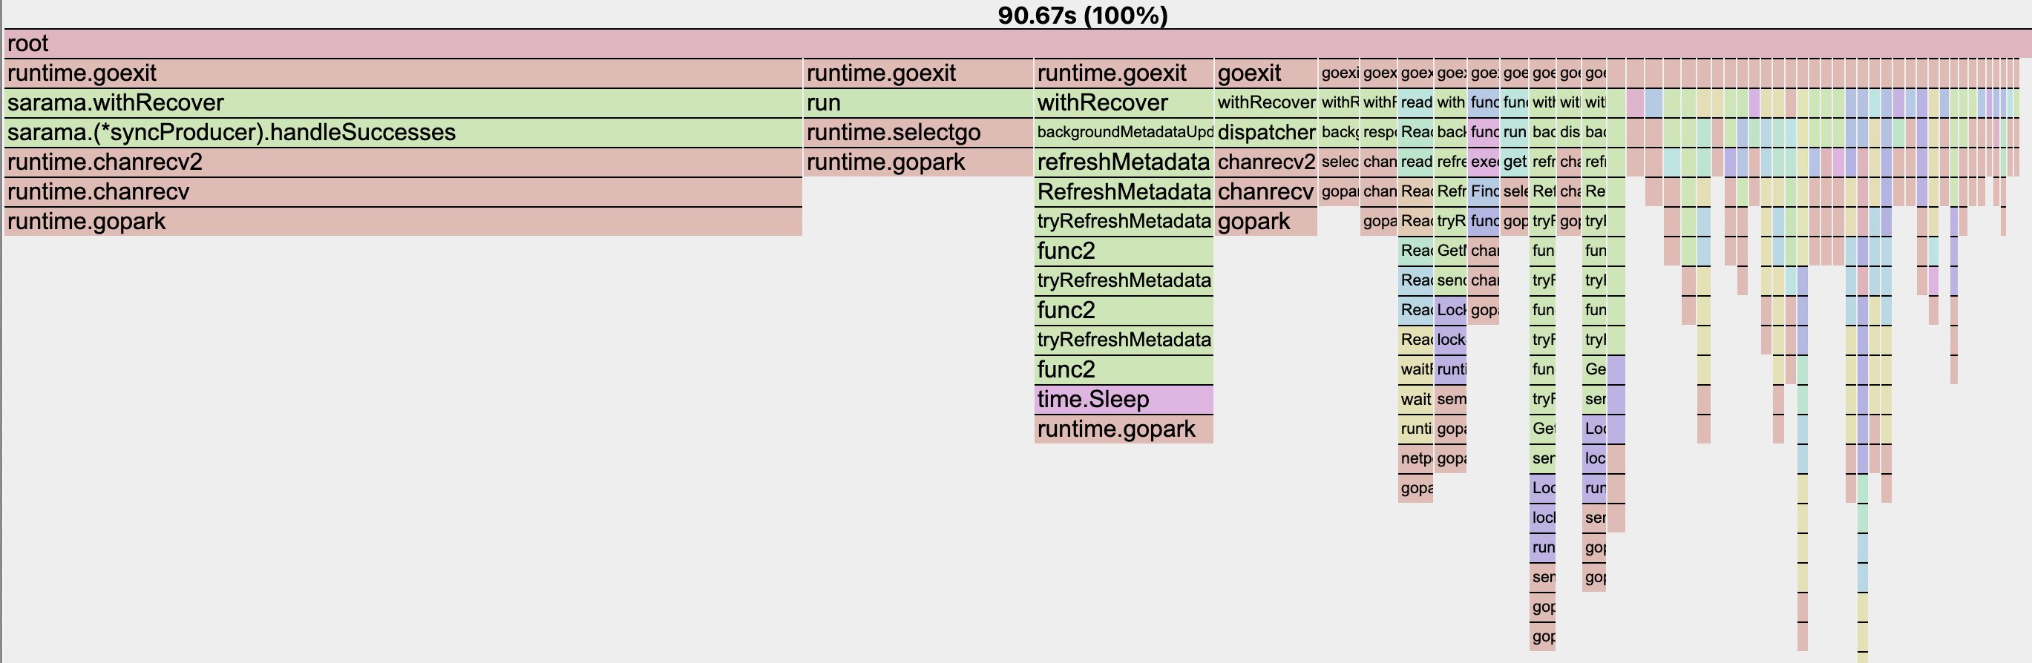
Task: Select the short goexit frame above dispatcher
Action: click(1265, 73)
